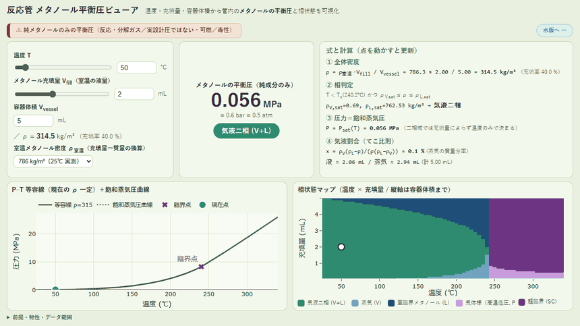The image size is (580, 326).
Task: Click the 0.056 MPa pressure value
Action: (246, 101)
